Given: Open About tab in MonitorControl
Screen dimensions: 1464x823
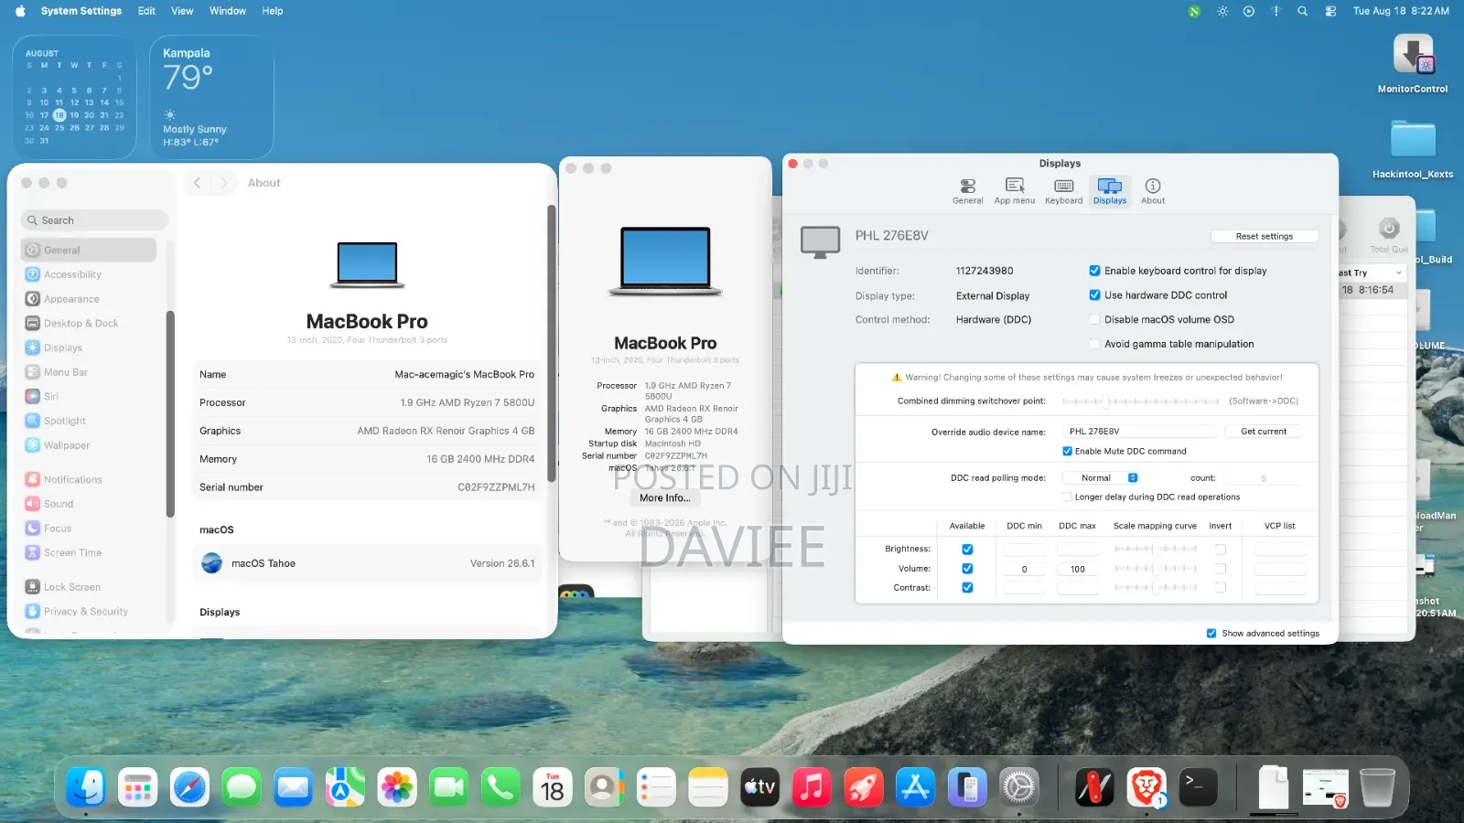Looking at the screenshot, I should pos(1153,191).
